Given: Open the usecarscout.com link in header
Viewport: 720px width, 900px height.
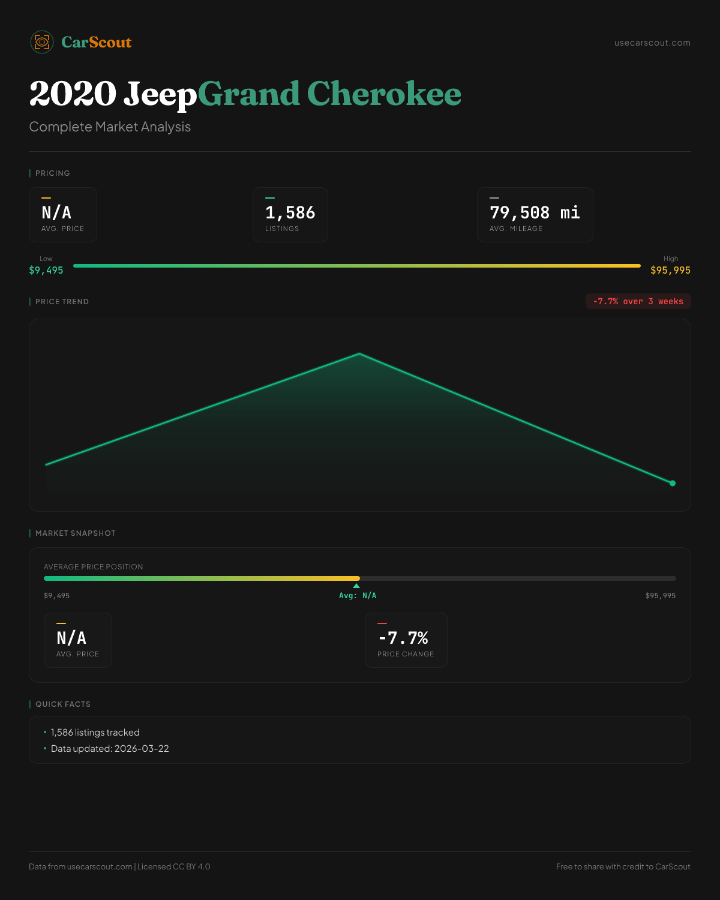Looking at the screenshot, I should pos(652,43).
